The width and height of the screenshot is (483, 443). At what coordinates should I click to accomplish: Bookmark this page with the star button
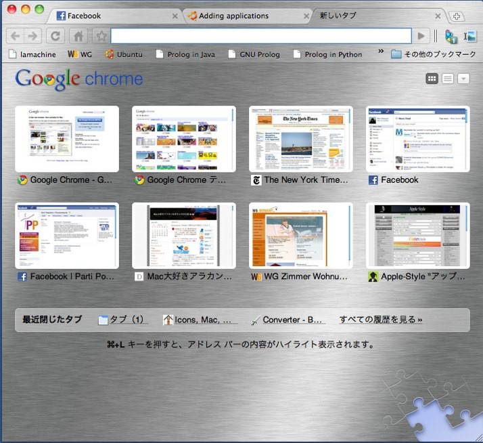point(101,36)
